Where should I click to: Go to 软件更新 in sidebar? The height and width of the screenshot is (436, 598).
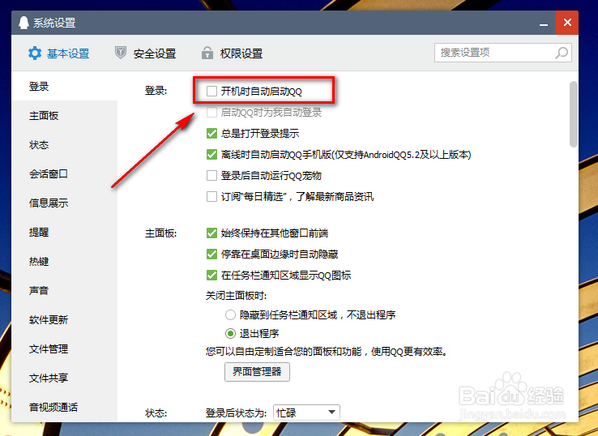point(65,319)
